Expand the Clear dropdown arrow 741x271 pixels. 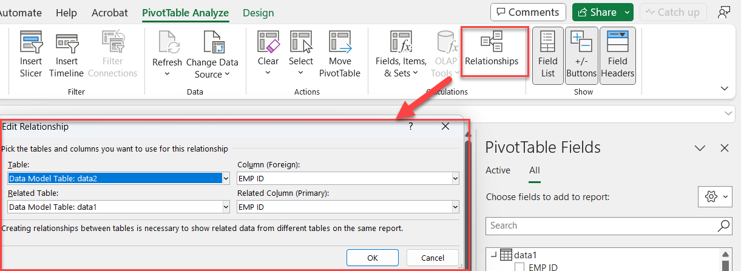click(x=268, y=73)
